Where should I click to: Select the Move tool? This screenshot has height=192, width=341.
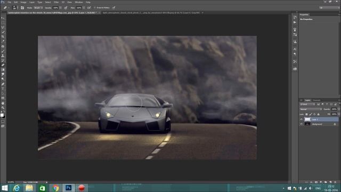[x=3, y=18]
